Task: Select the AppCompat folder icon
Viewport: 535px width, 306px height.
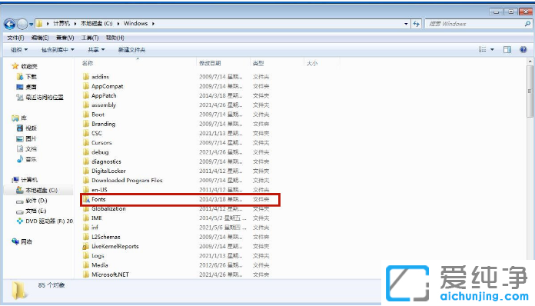Action: tap(86, 86)
